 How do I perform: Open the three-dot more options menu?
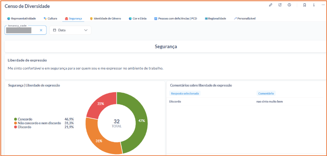pyautogui.click(x=323, y=5)
